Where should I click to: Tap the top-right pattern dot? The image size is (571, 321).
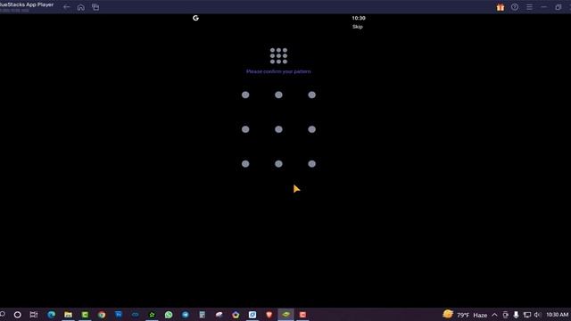[x=311, y=95]
